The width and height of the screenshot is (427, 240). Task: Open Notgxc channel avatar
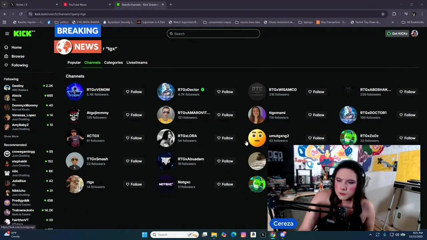(x=166, y=184)
